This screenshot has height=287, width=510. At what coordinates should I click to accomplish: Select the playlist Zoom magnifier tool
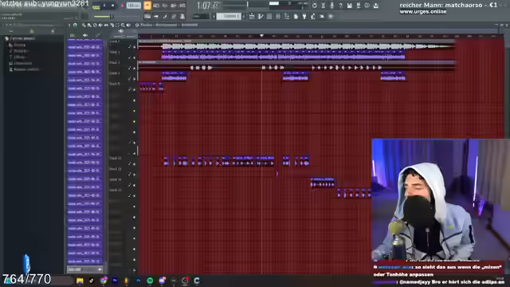pyautogui.click(x=123, y=25)
